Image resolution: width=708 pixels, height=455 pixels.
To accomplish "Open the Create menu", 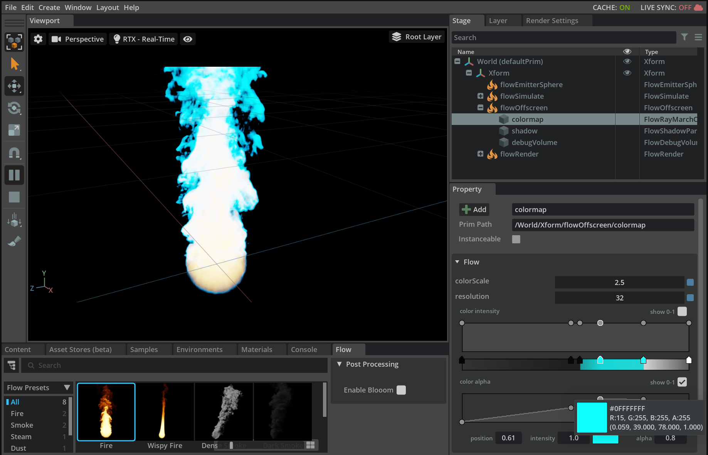I will [49, 7].
